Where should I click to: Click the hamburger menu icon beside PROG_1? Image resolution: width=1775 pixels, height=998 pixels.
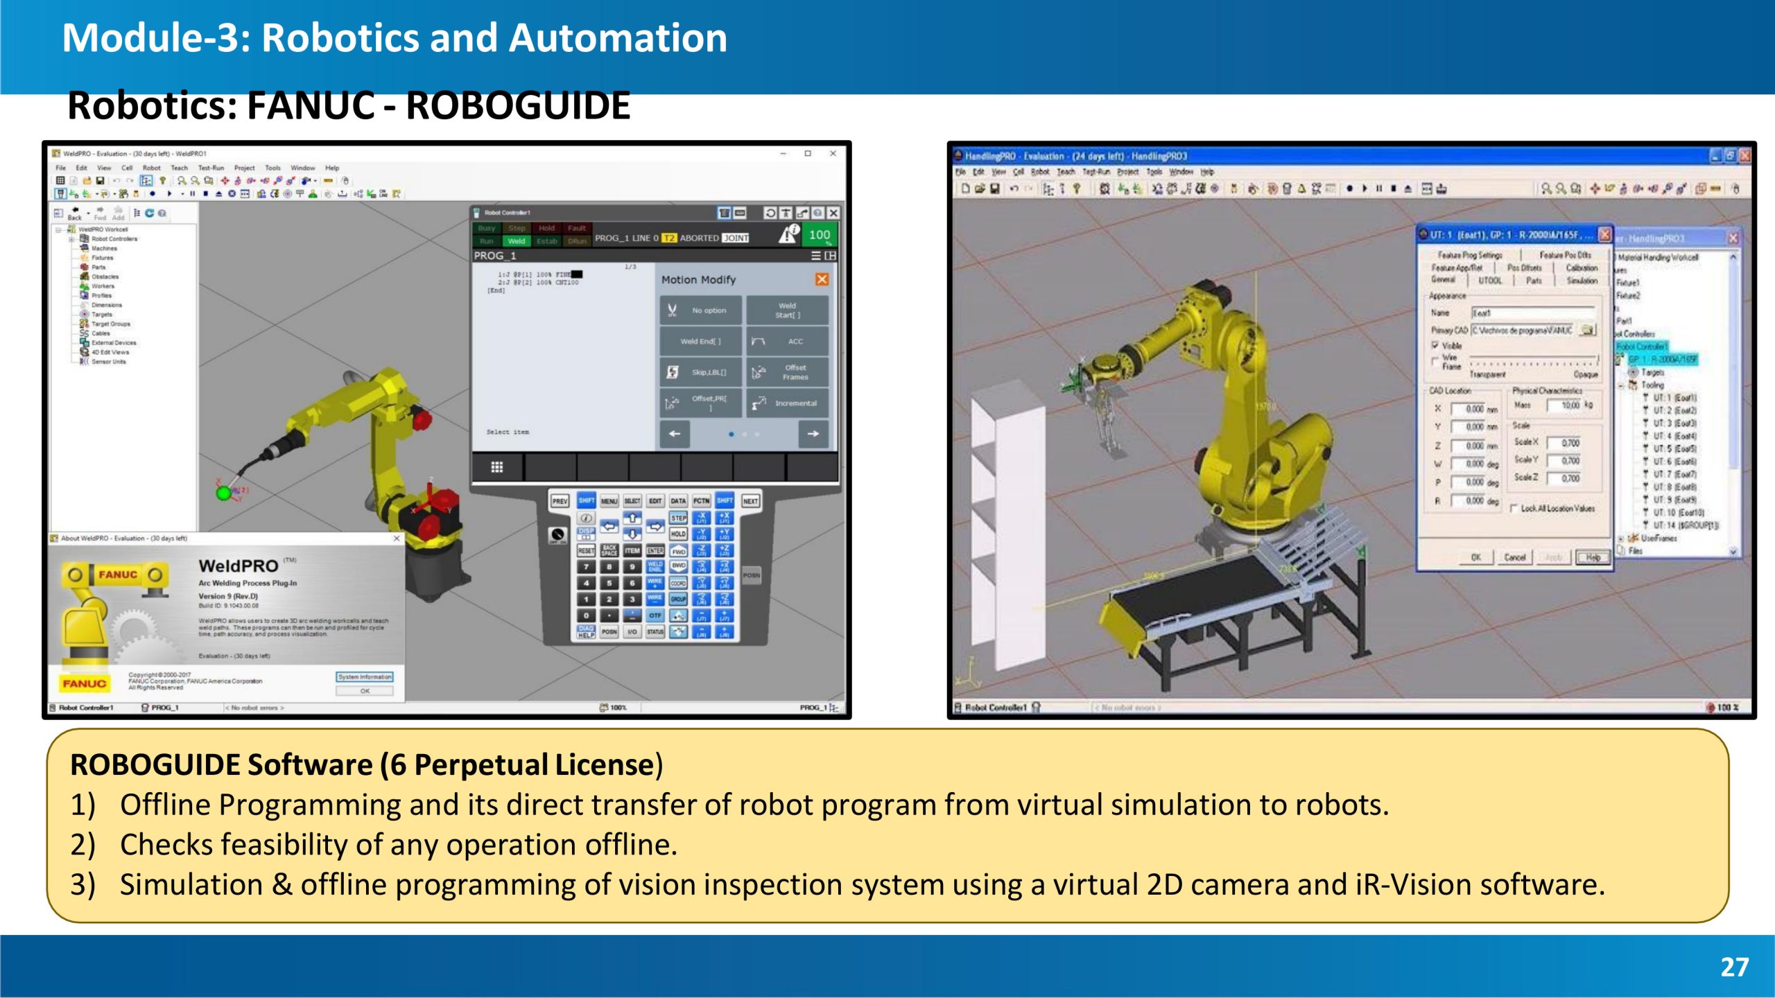816,256
